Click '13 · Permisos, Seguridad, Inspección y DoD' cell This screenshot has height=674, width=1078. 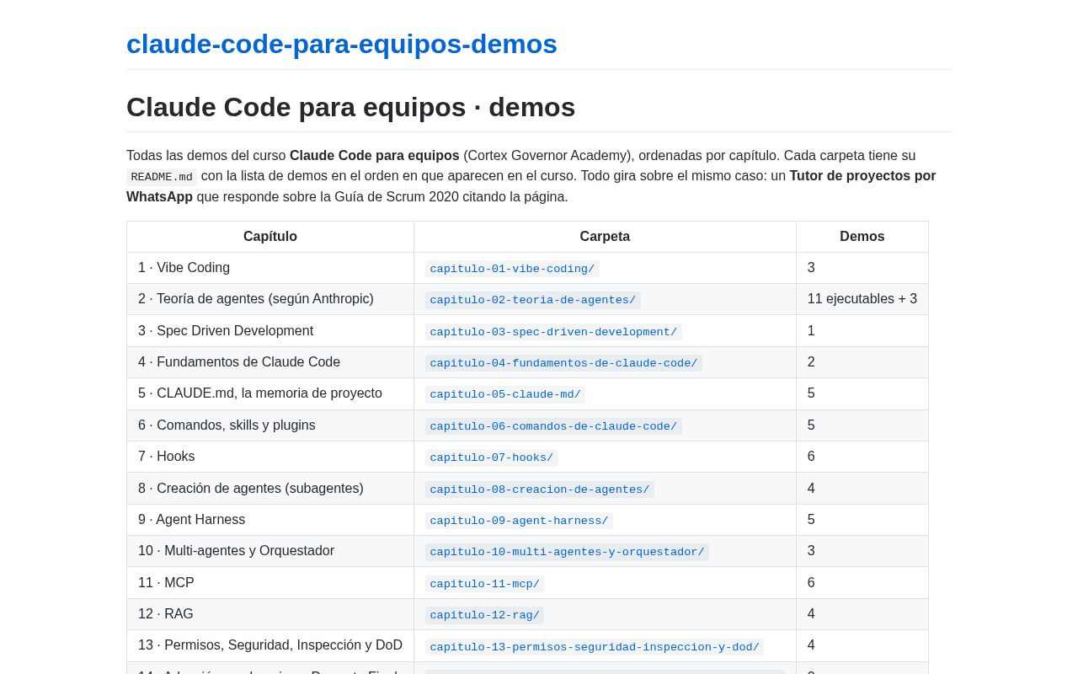[270, 645]
